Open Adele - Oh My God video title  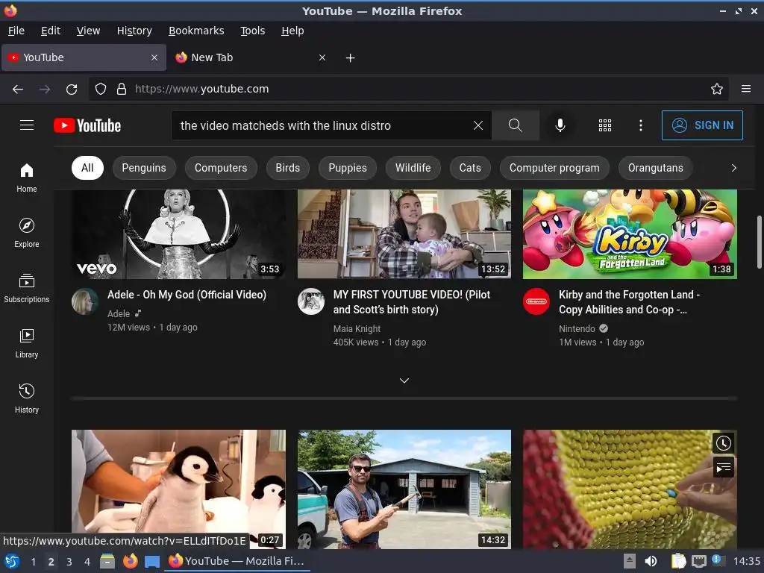[x=187, y=295]
